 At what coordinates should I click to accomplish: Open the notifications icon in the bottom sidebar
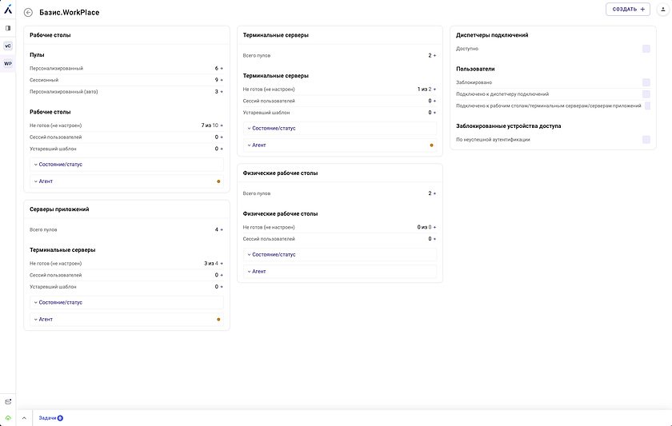8,401
